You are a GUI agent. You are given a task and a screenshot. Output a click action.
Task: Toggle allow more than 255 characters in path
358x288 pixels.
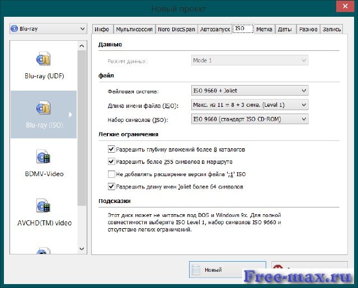tap(111, 162)
